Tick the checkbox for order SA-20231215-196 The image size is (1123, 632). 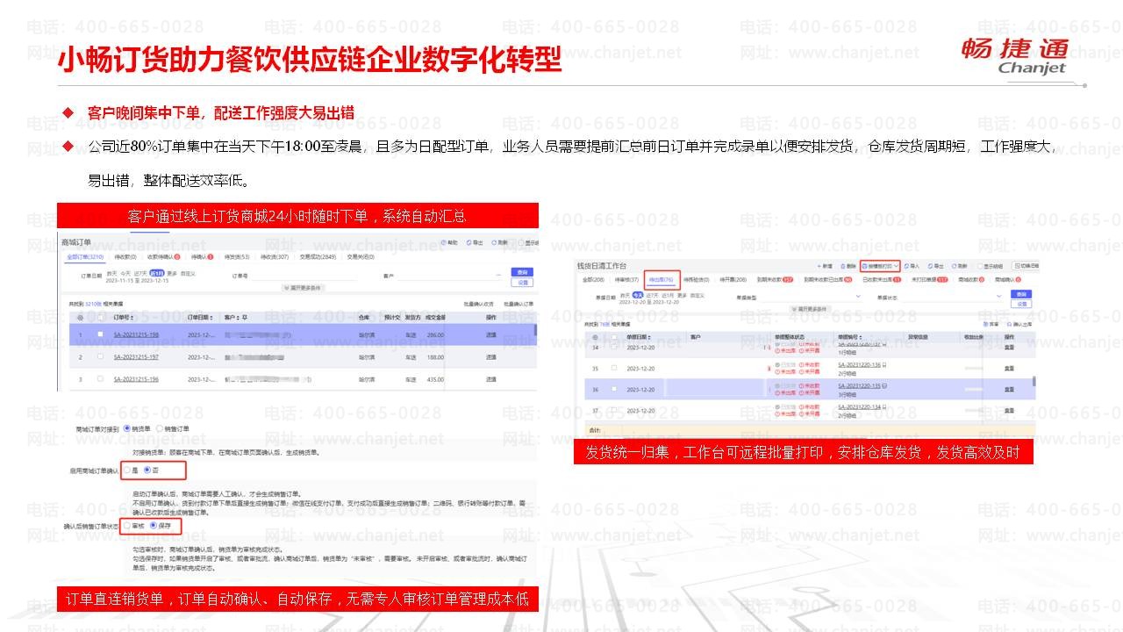click(x=100, y=379)
